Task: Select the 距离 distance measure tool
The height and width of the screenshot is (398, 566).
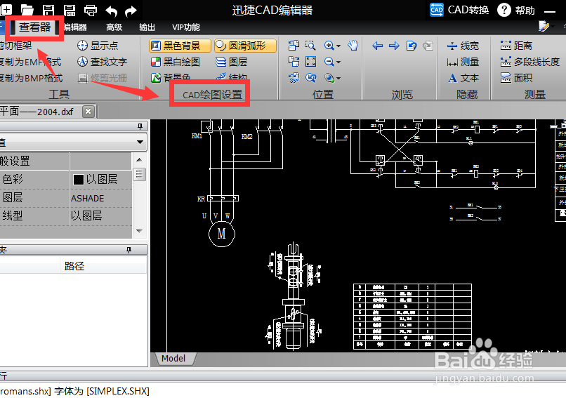Action: [x=516, y=46]
